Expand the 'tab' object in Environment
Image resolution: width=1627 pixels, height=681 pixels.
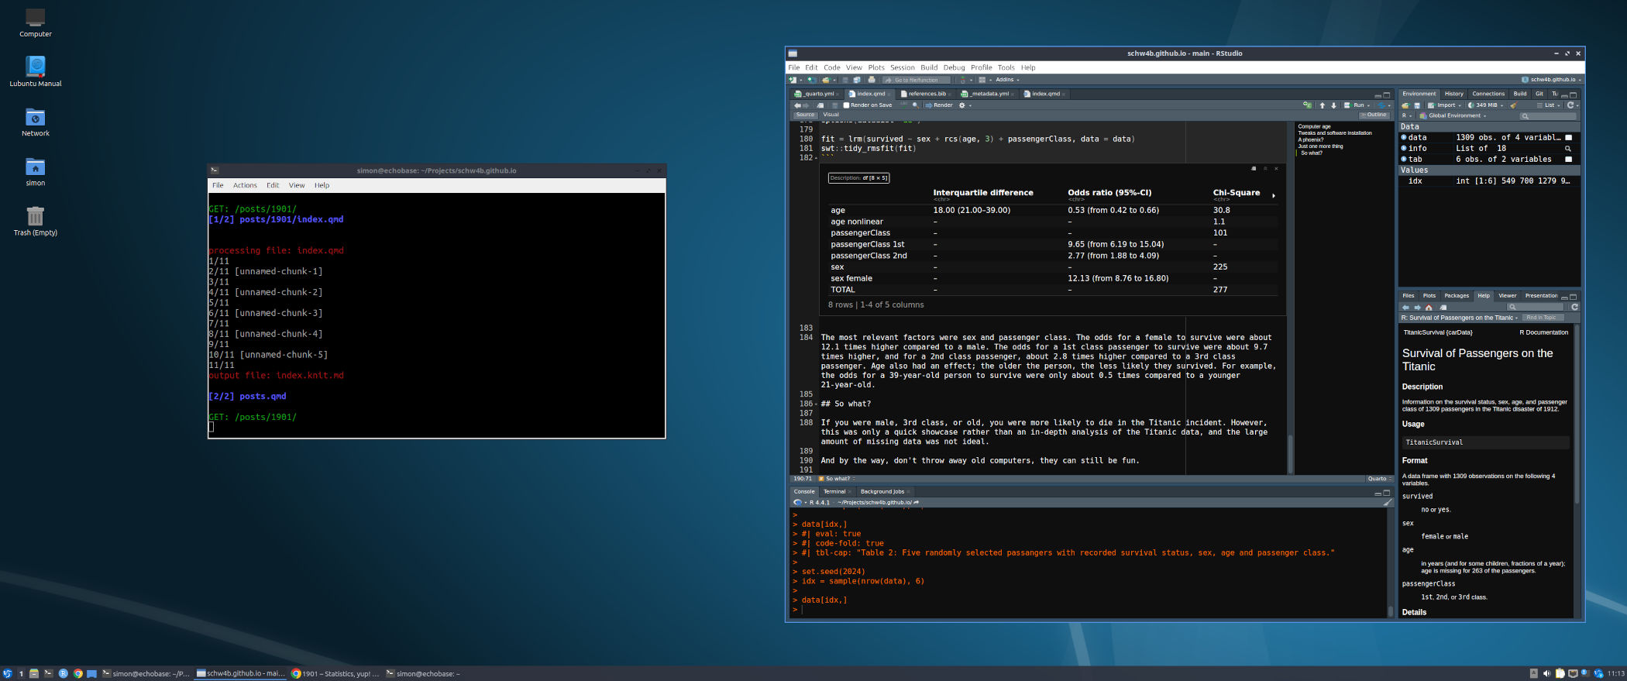(x=1404, y=160)
